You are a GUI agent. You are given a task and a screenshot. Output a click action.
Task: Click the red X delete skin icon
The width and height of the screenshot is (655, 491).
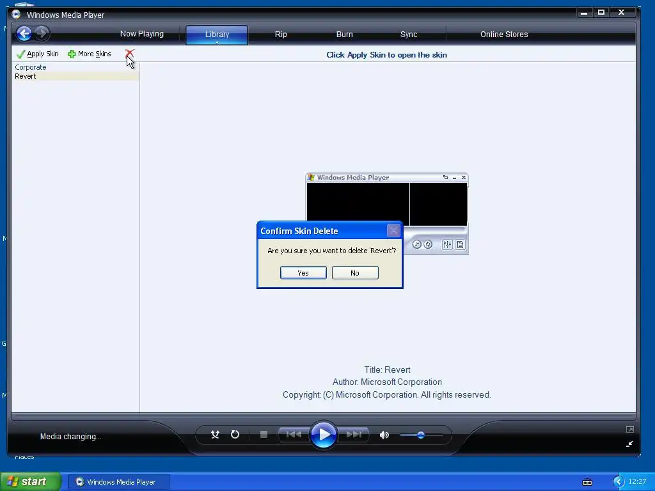tap(129, 54)
